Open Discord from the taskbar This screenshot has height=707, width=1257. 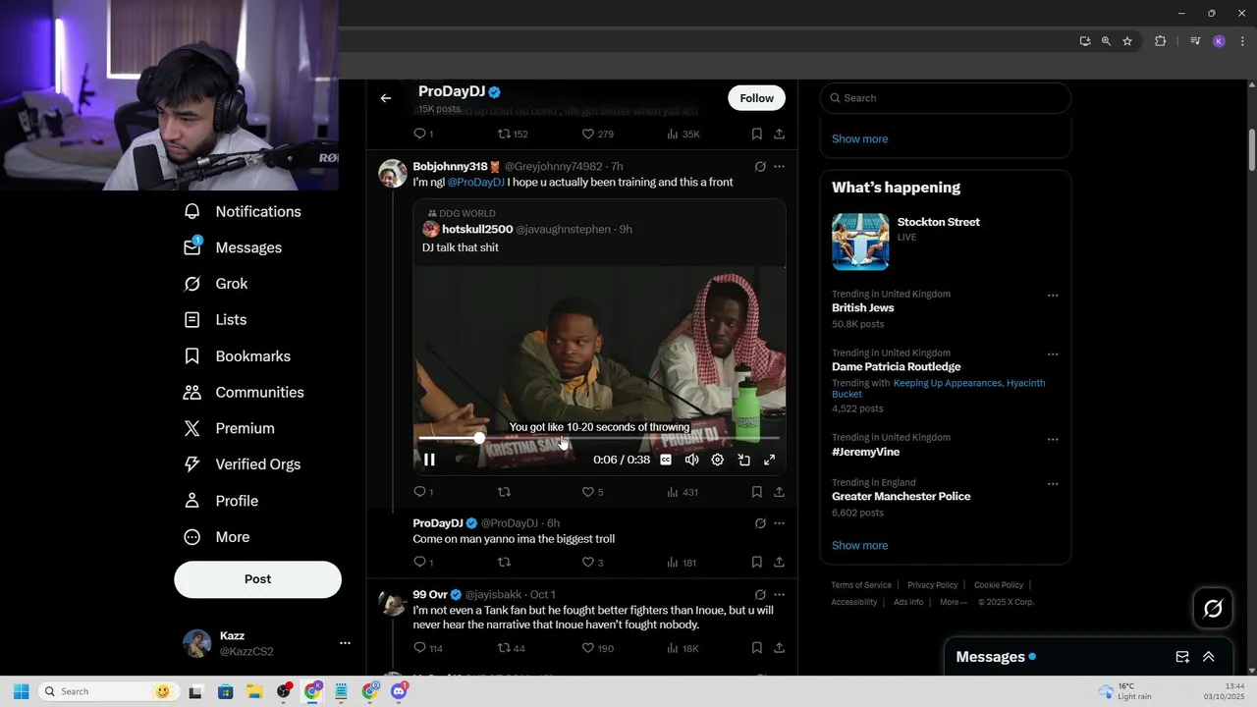coord(399,691)
